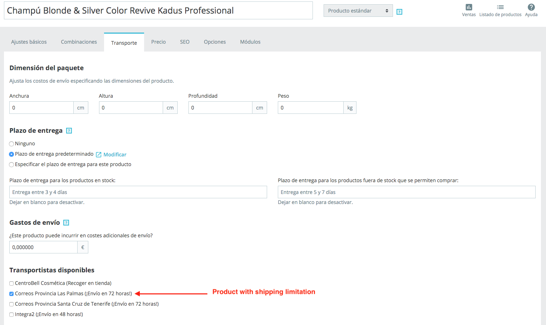546x325 pixels.
Task: Click in-stock delivery time text field
Action: (138, 192)
